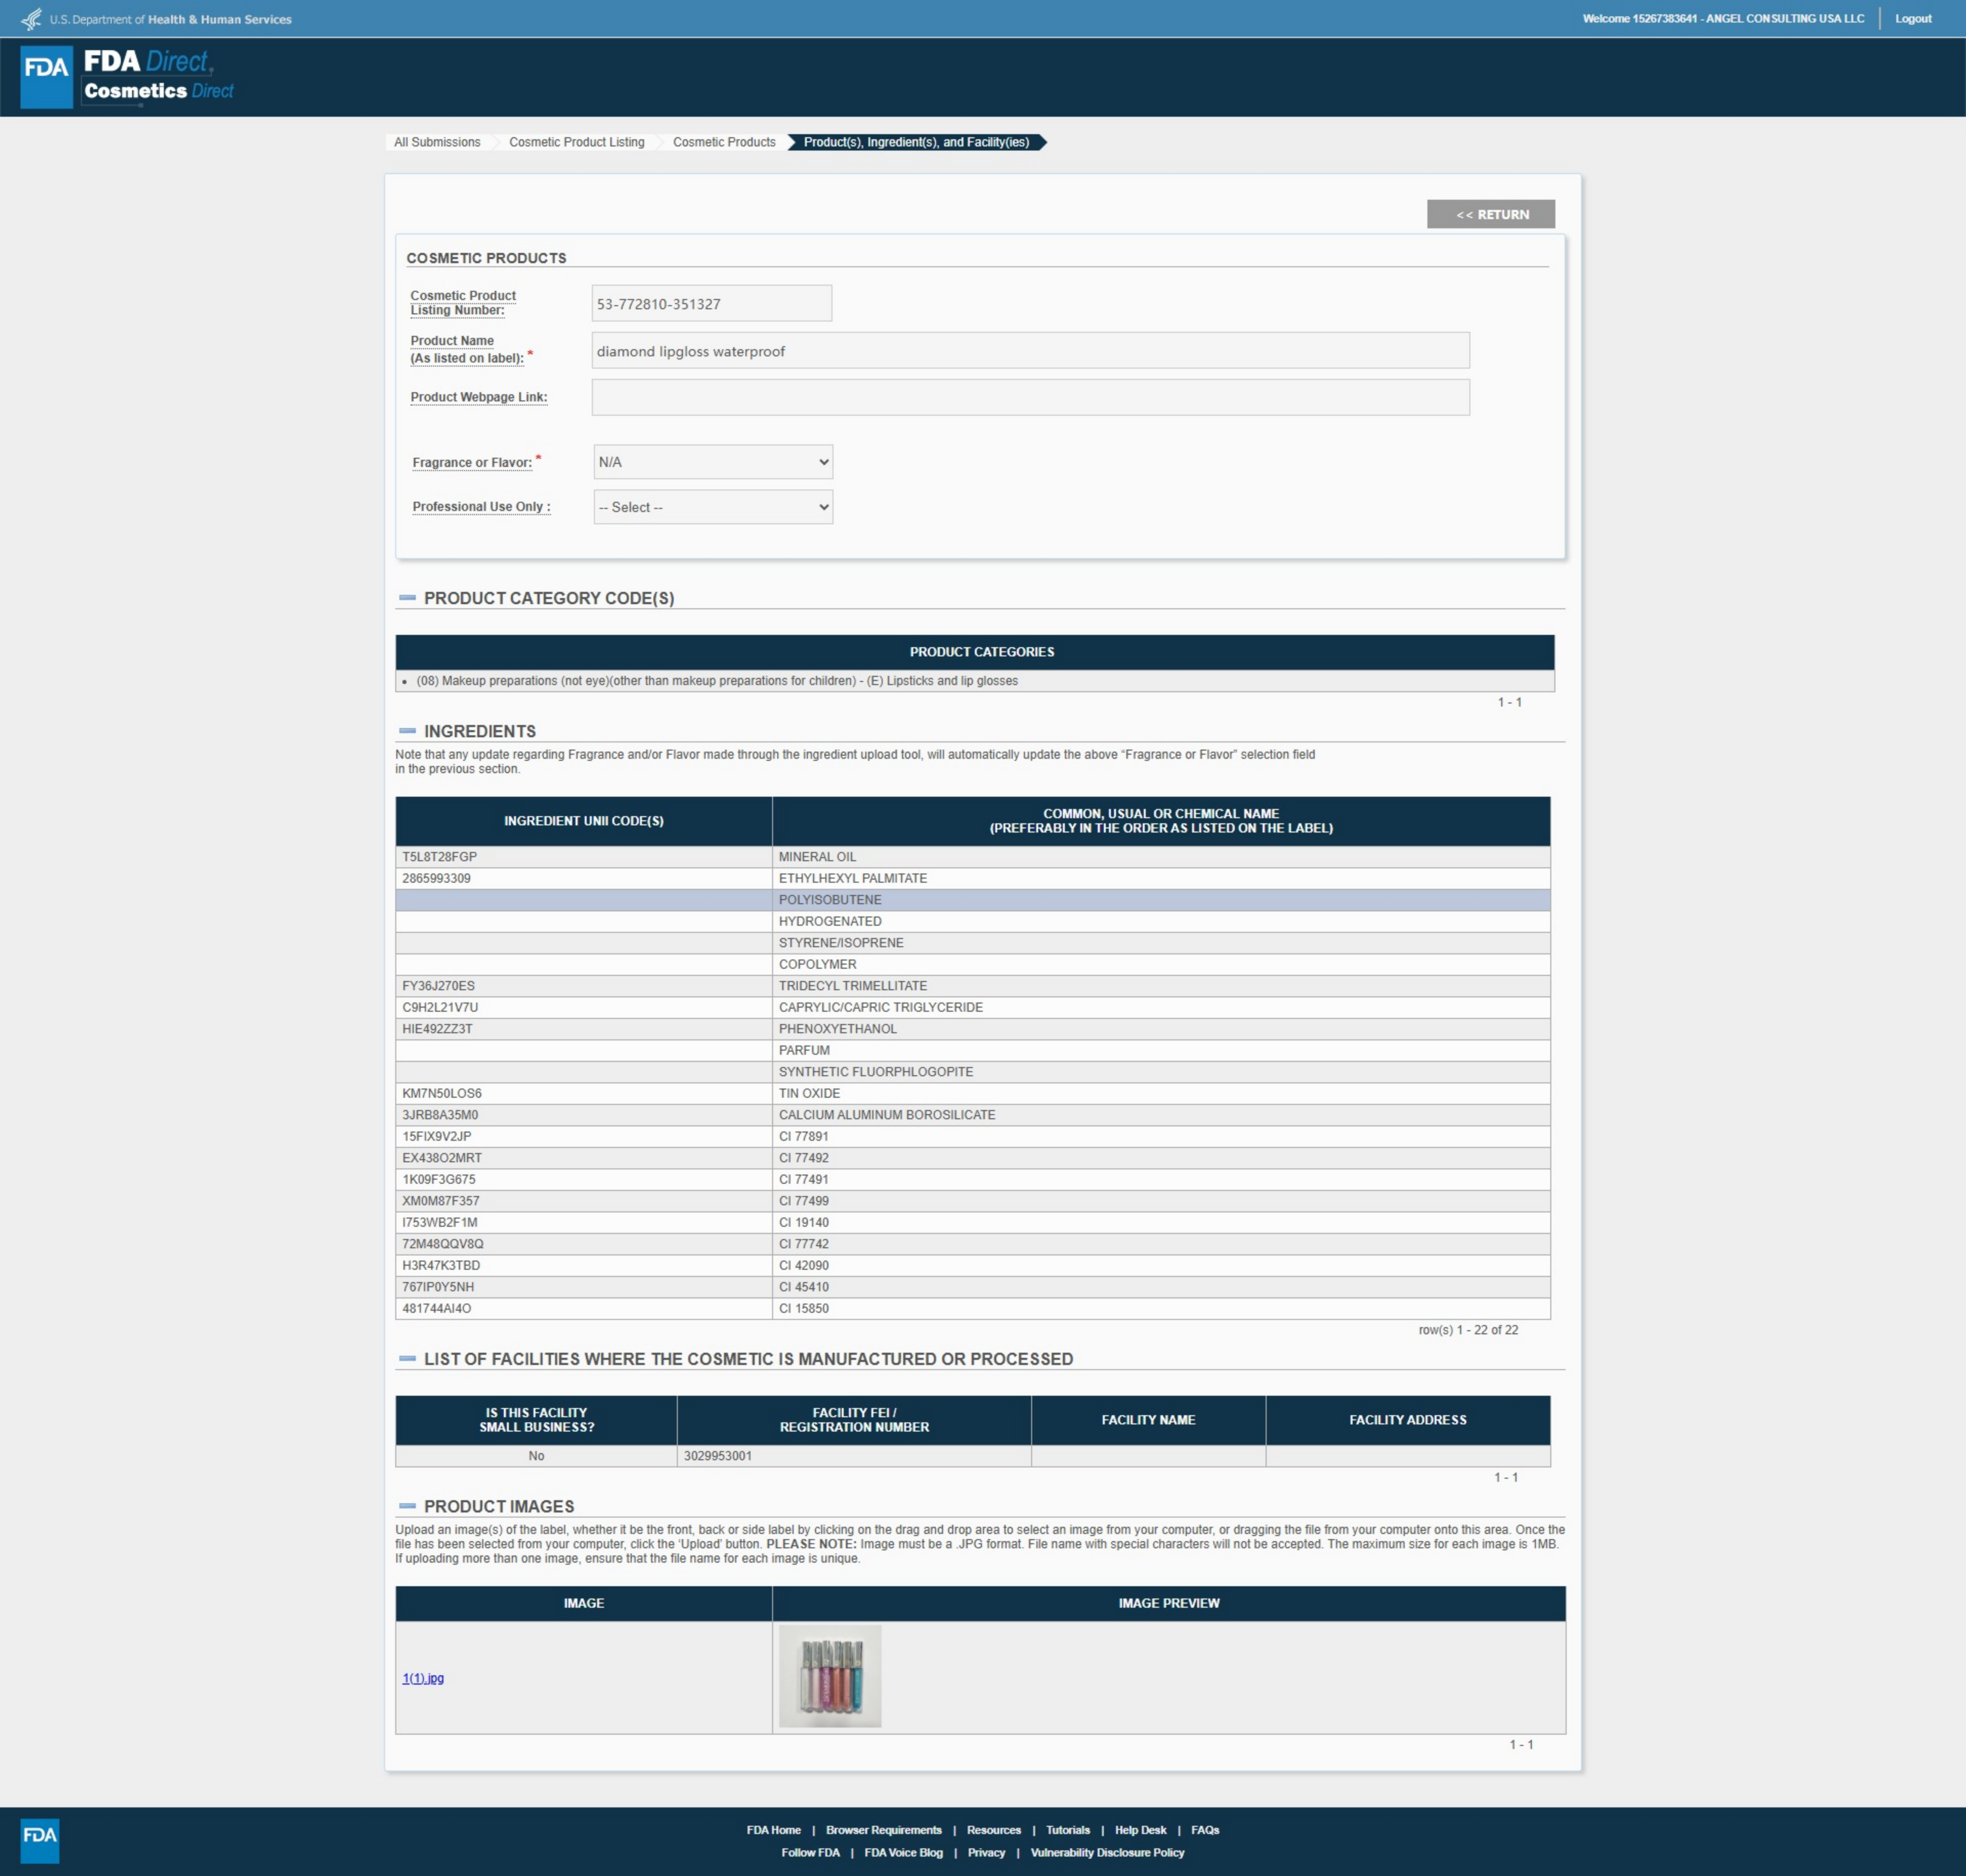
Task: Go to Cosmetic Product Listing breadcrumb
Action: click(576, 142)
